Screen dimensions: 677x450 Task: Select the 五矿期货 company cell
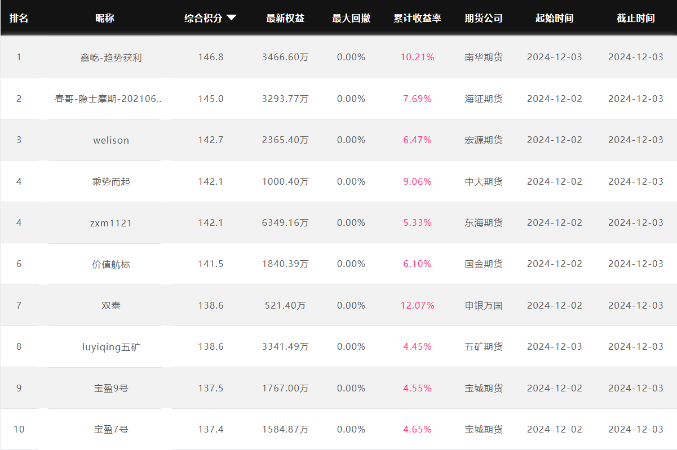click(x=484, y=346)
